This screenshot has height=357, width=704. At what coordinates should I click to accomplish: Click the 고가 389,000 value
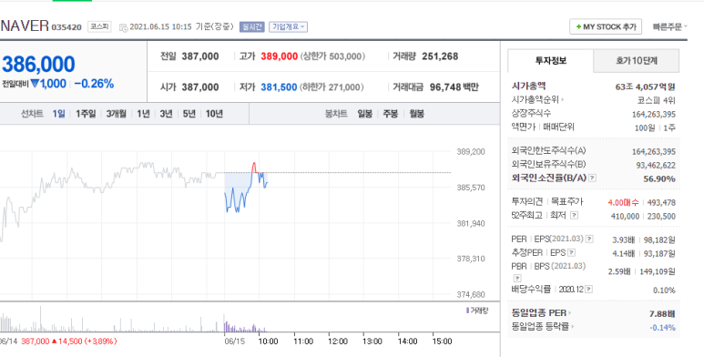280,56
